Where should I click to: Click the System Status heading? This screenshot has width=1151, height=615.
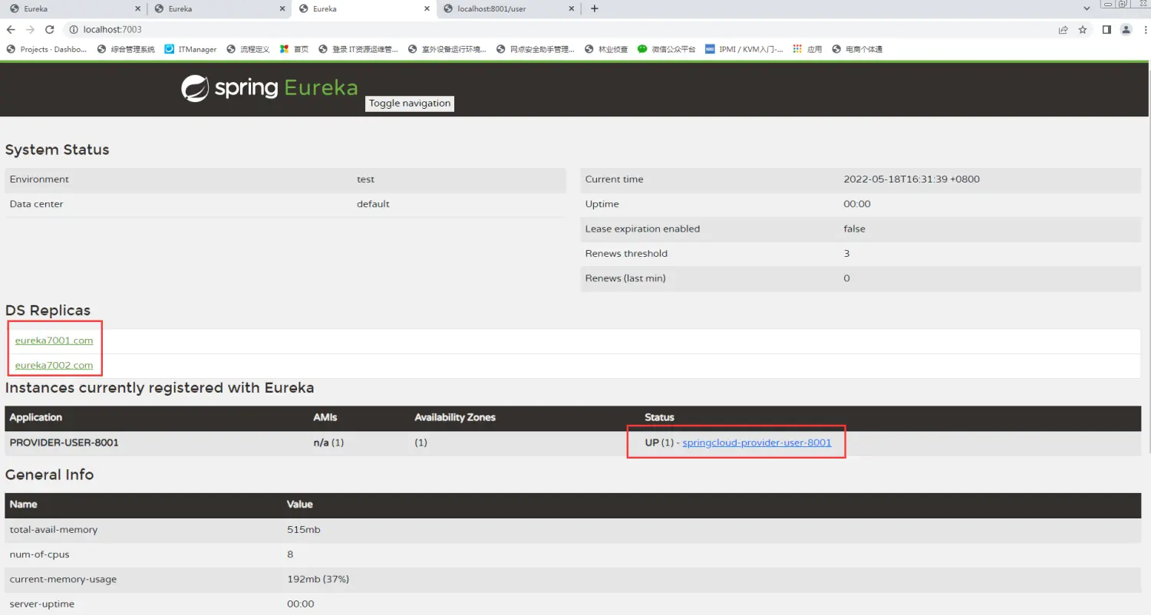click(x=57, y=150)
